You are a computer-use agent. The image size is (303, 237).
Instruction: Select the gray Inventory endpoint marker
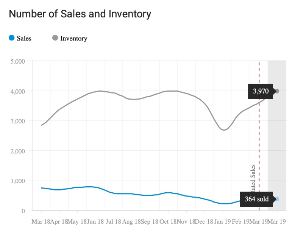277,91
